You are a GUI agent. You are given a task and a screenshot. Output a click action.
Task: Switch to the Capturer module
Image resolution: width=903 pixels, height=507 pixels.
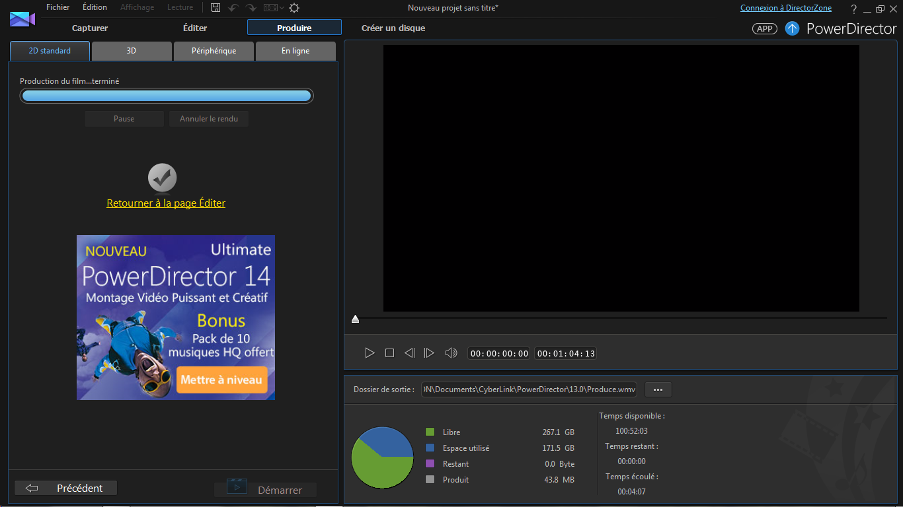point(90,28)
